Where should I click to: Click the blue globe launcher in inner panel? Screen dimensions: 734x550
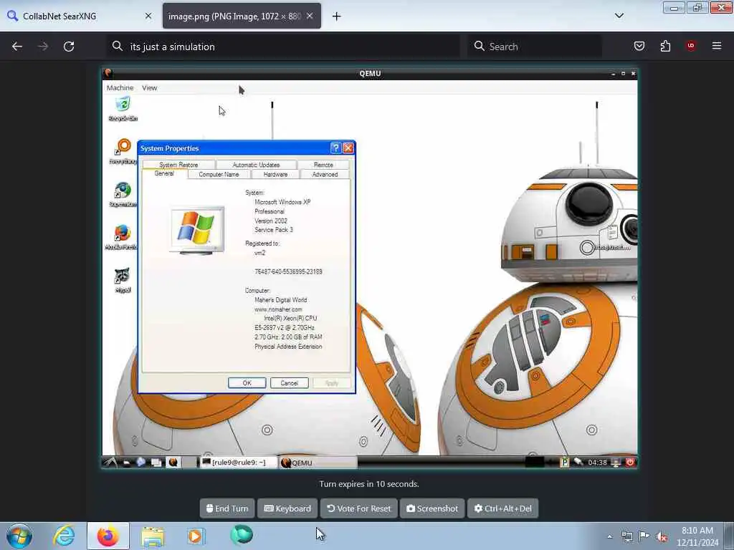click(x=141, y=462)
